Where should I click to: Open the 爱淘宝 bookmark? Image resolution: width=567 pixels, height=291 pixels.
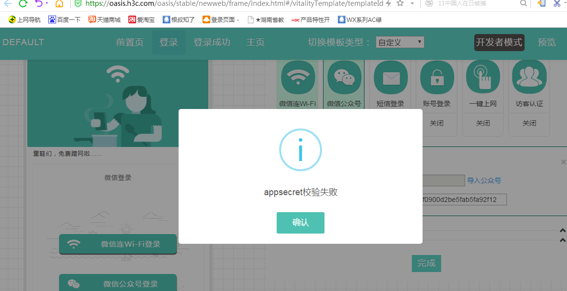(x=142, y=19)
